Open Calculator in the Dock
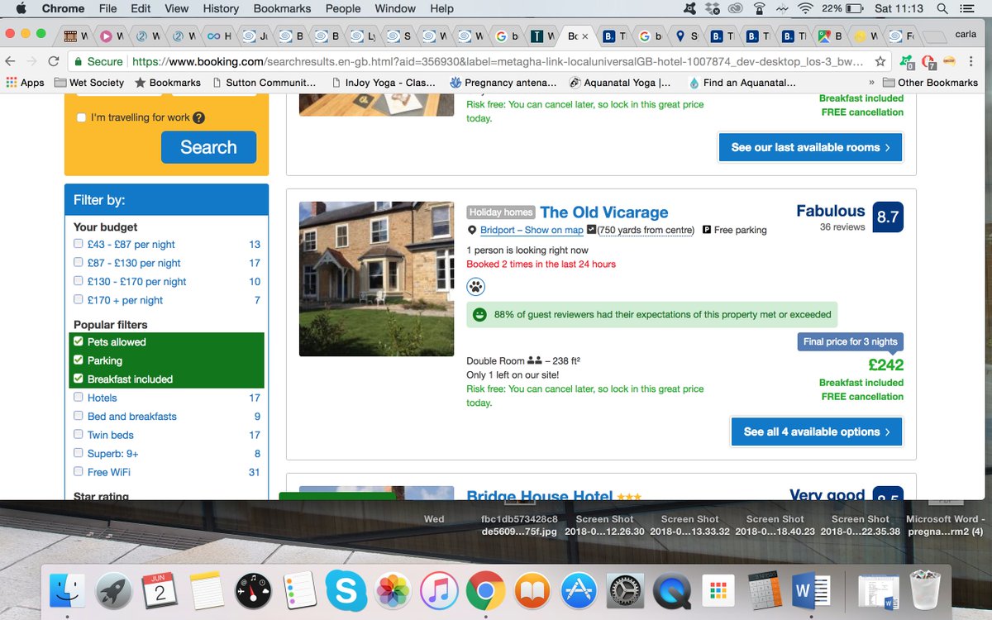992x620 pixels. (x=765, y=592)
